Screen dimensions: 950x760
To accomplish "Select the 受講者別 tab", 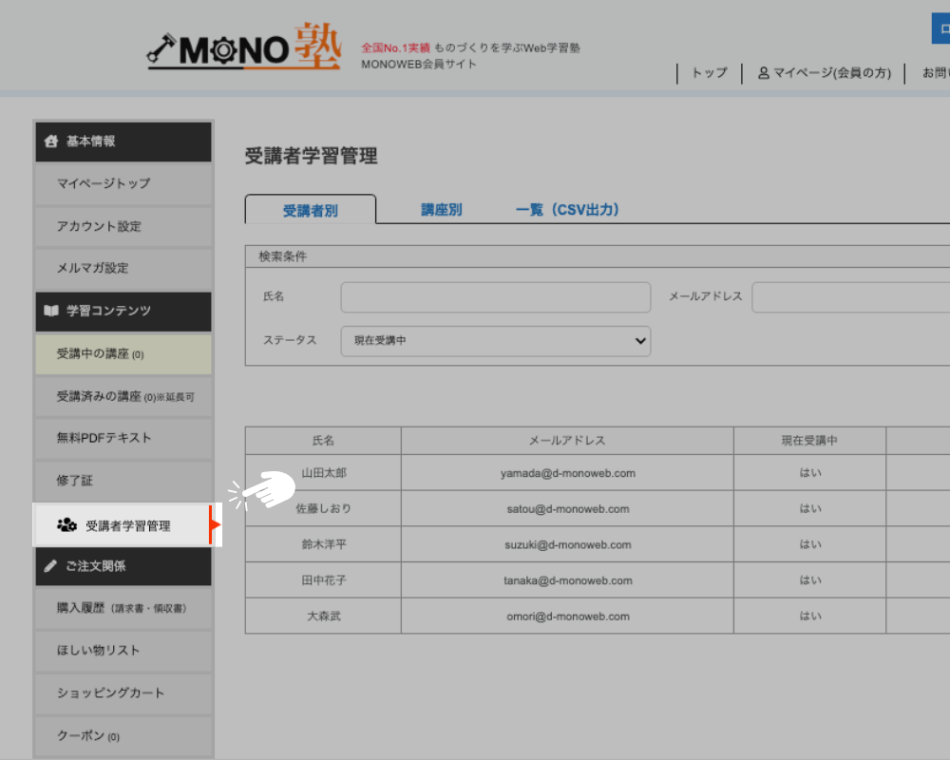I will tap(310, 210).
